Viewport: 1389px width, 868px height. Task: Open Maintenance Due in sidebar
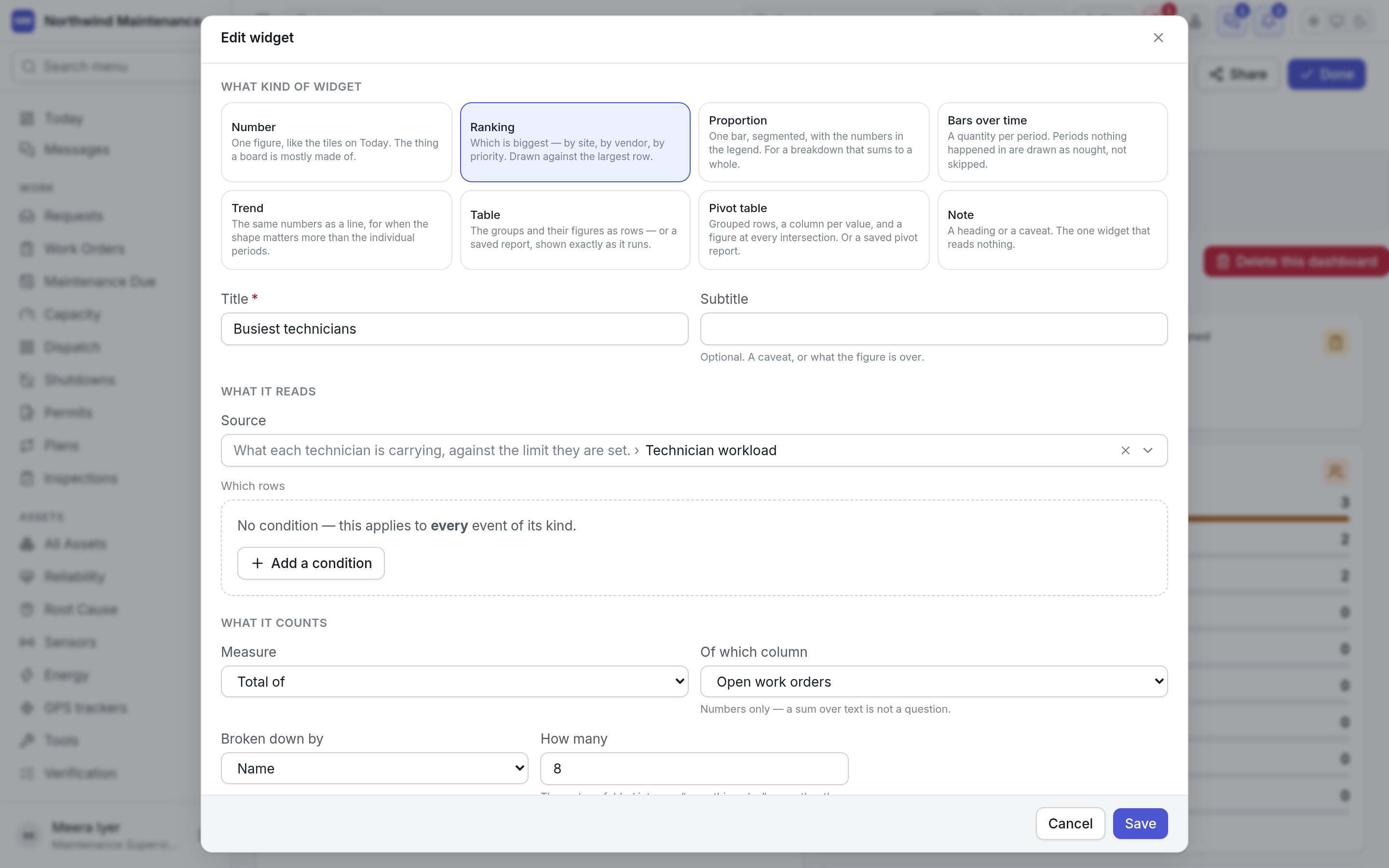coord(100,282)
